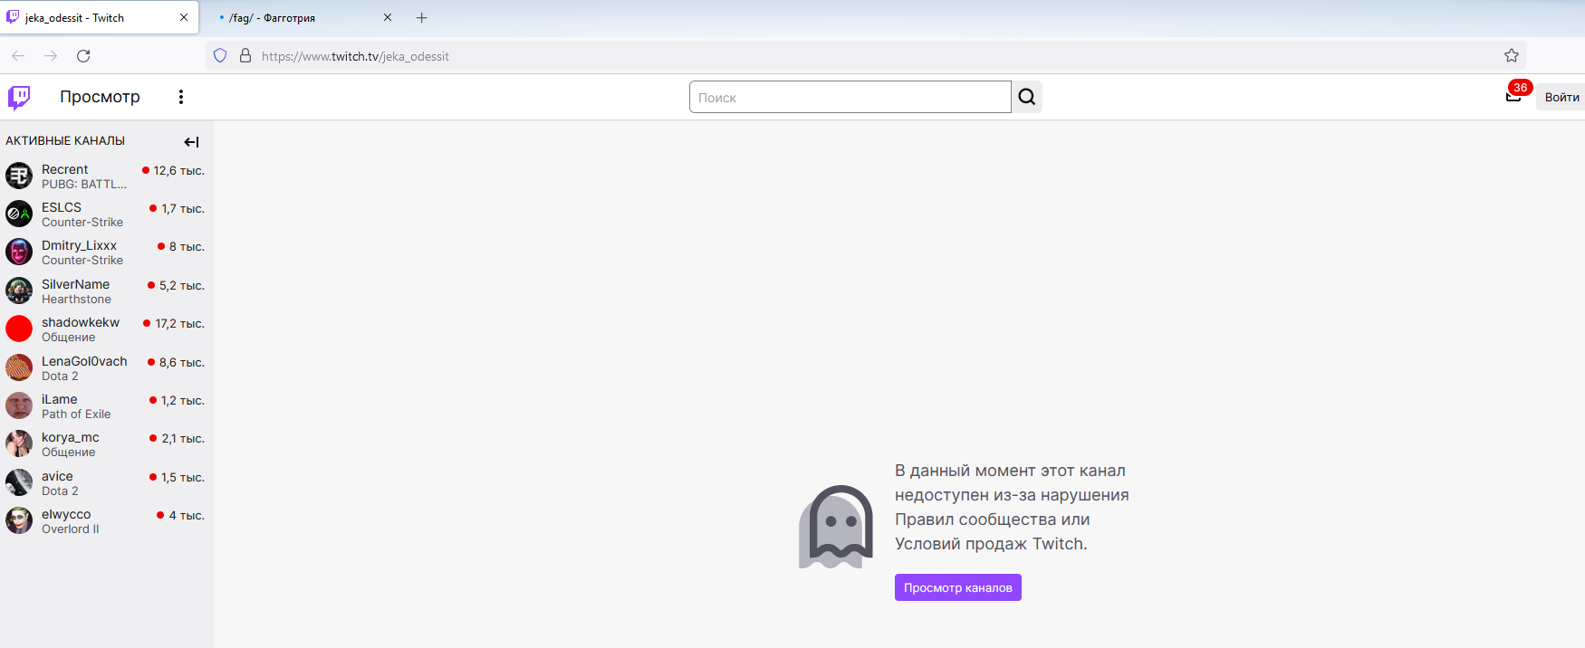Click the 12,6 тыс. viewer count
The width and height of the screenshot is (1585, 648).
178,170
